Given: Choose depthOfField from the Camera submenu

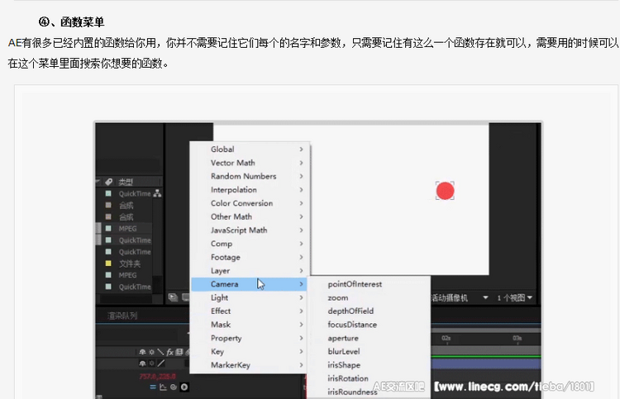Looking at the screenshot, I should click(369, 311).
